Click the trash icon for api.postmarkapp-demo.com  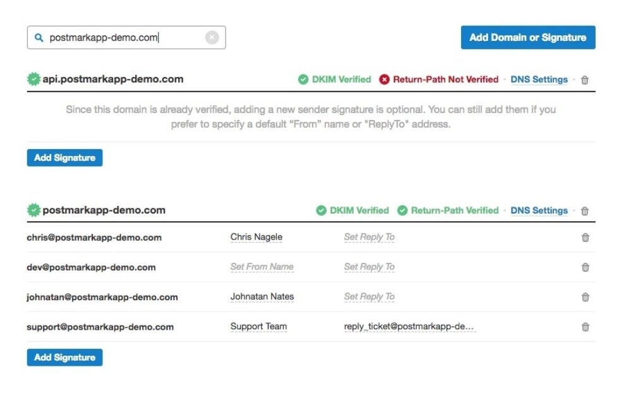point(585,80)
